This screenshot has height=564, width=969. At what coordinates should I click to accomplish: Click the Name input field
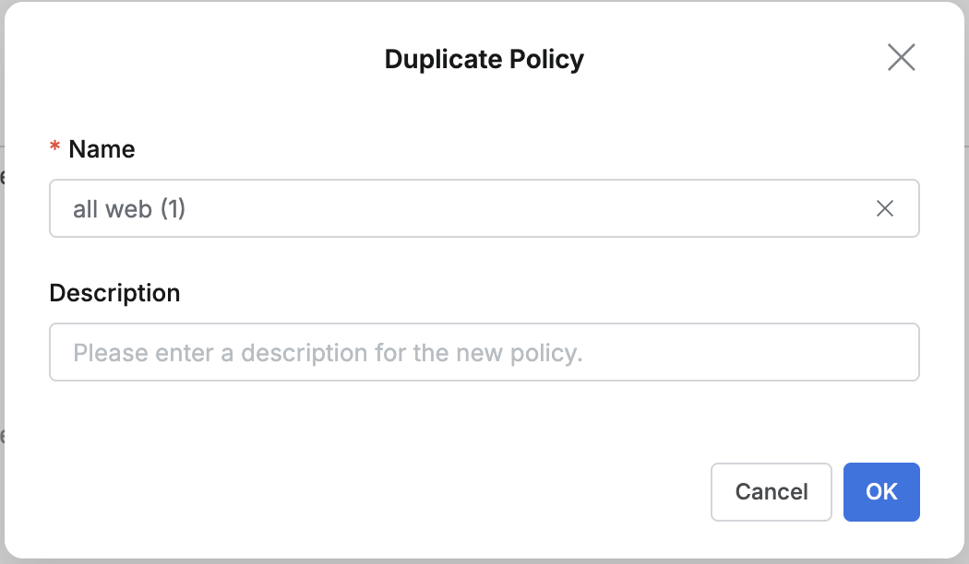[x=461, y=209]
